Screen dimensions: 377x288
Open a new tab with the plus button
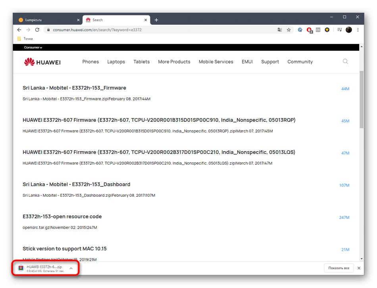pyautogui.click(x=156, y=20)
